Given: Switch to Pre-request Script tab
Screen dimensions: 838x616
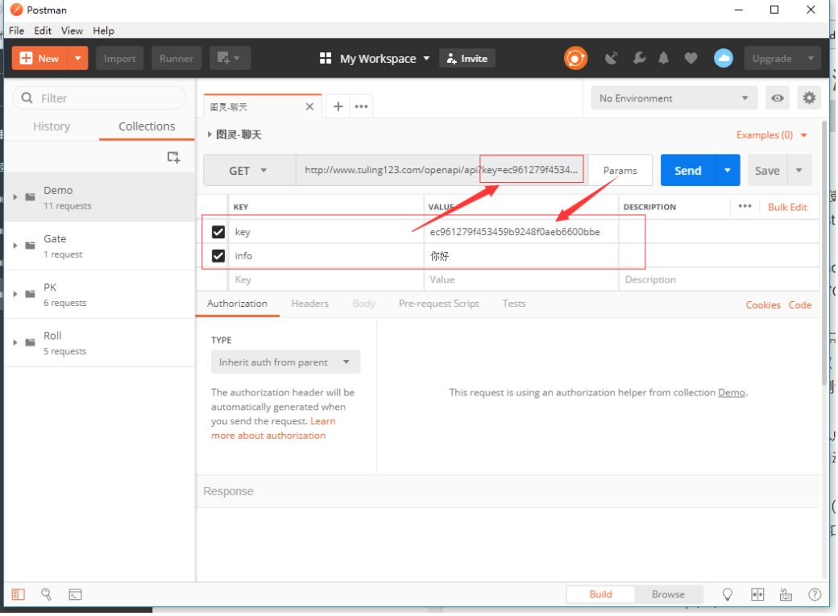Looking at the screenshot, I should 439,304.
